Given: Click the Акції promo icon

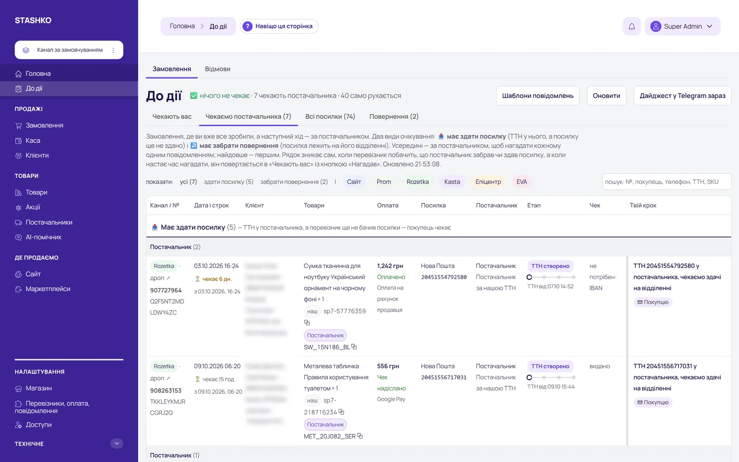Looking at the screenshot, I should pyautogui.click(x=18, y=207).
